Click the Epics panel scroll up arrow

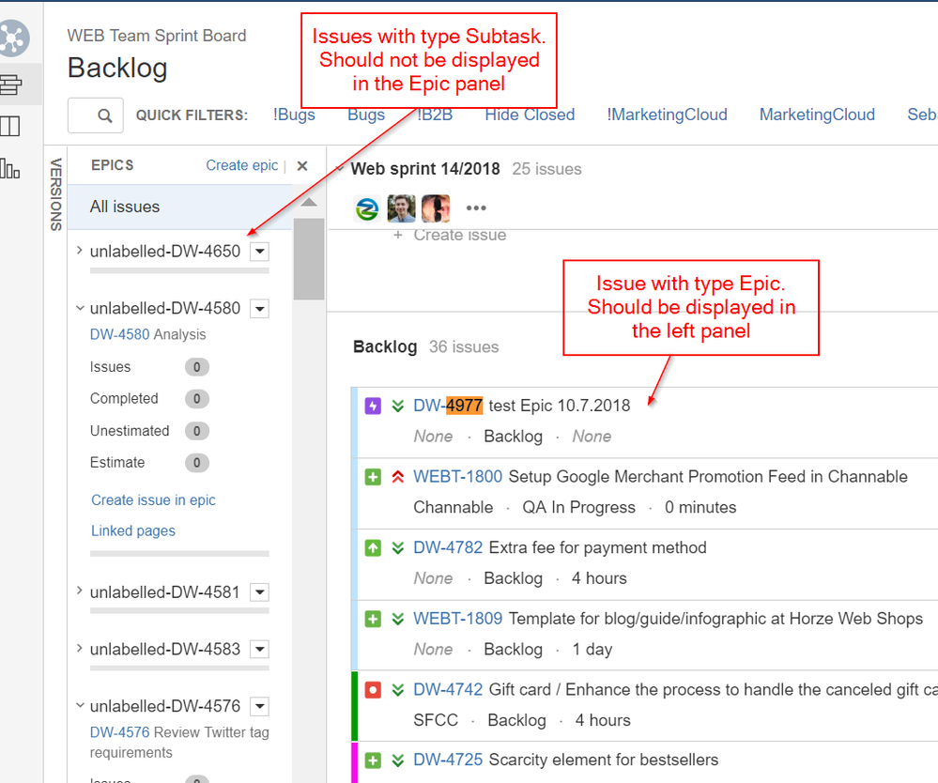click(x=309, y=202)
